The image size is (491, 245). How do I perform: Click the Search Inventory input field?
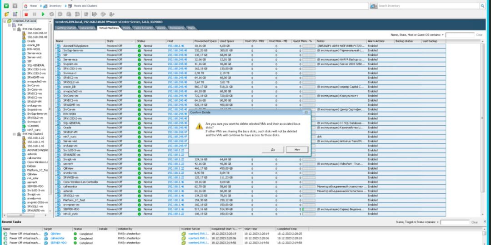click(x=427, y=6)
